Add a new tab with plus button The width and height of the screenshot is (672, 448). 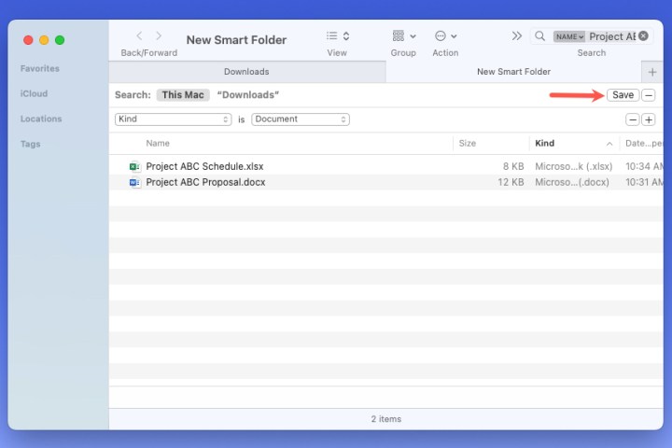[x=652, y=72]
